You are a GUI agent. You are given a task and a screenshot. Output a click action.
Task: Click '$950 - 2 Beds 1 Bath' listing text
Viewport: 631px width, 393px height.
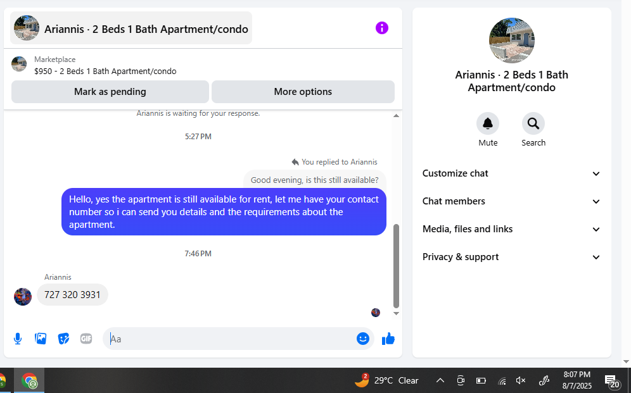pos(105,72)
